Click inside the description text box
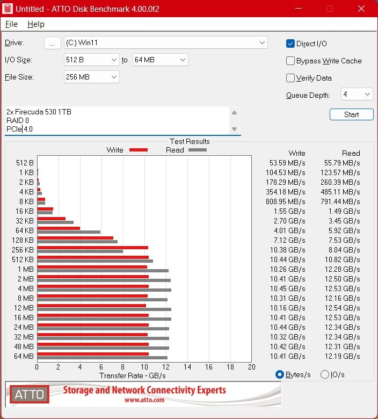This screenshot has height=419, width=378. (117, 120)
